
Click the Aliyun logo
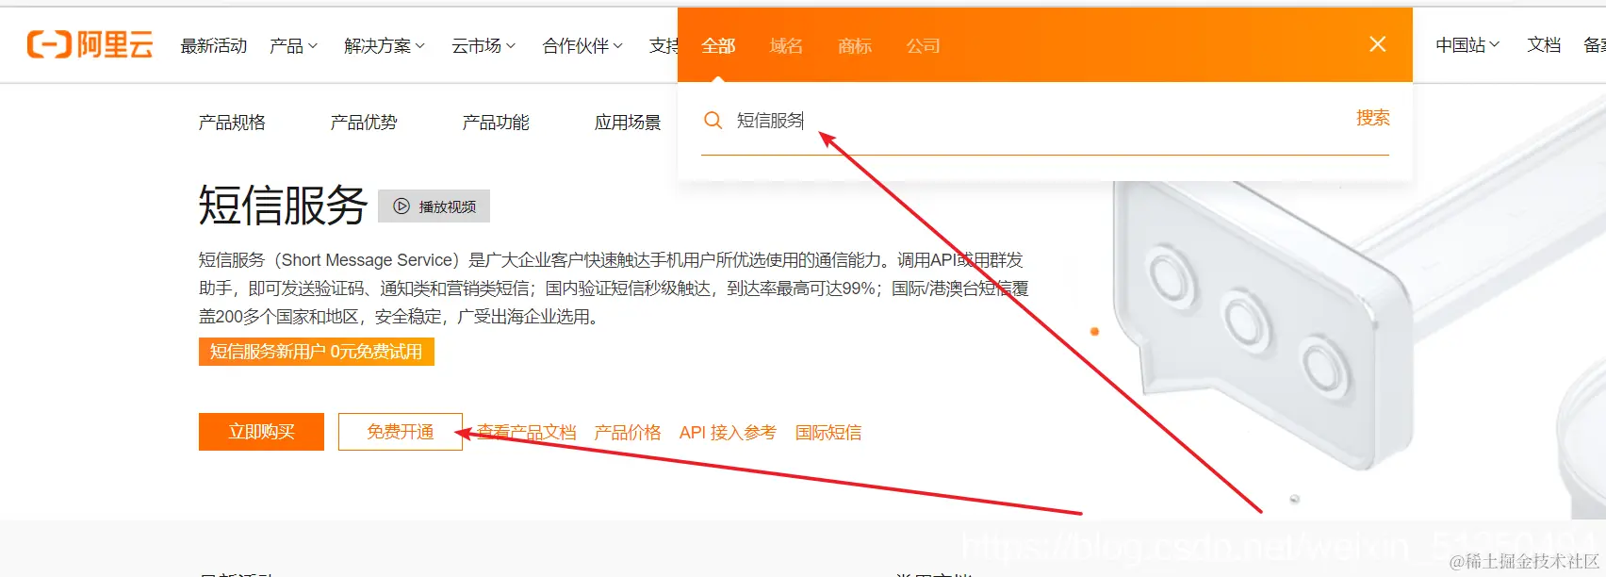90,44
